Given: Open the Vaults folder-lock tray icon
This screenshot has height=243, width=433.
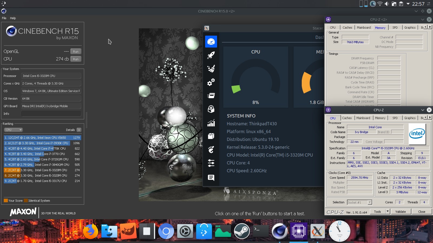Looking at the screenshot, I should (x=394, y=4).
